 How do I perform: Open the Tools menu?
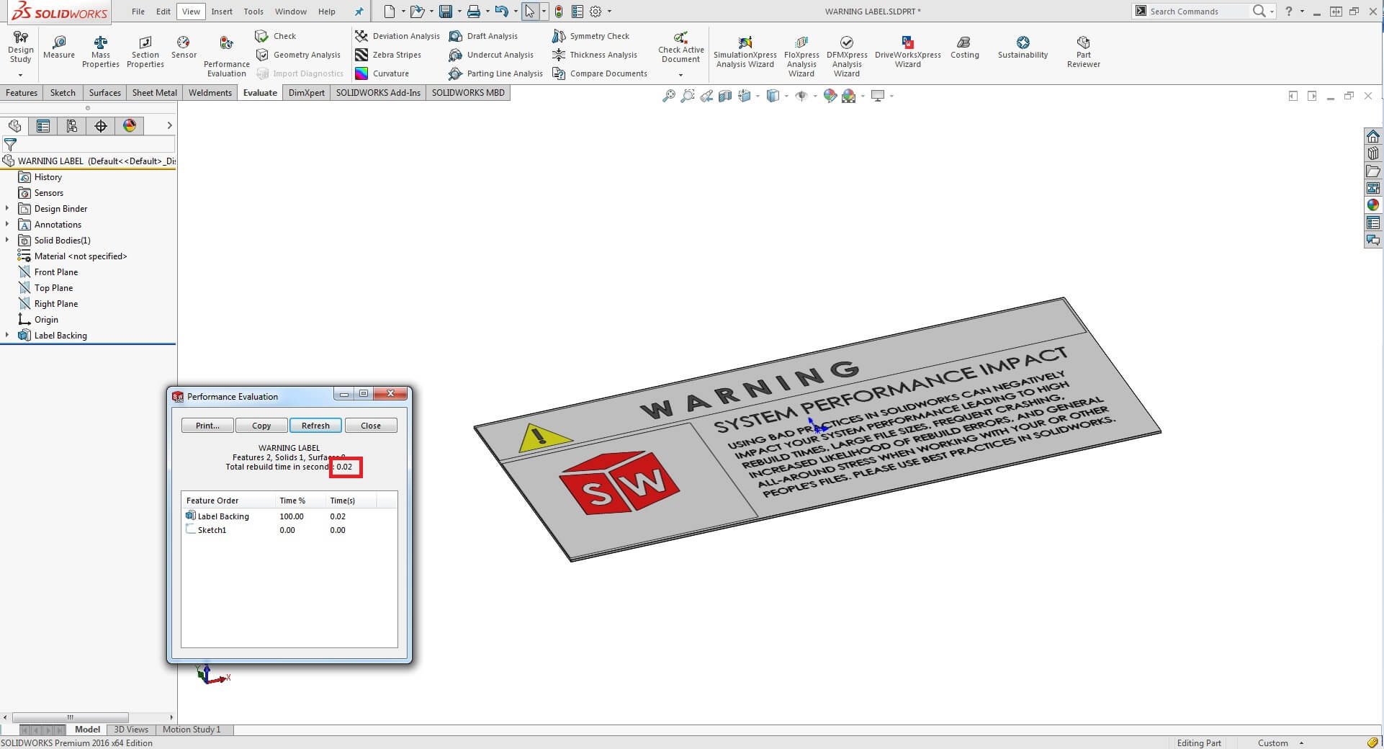(x=253, y=11)
